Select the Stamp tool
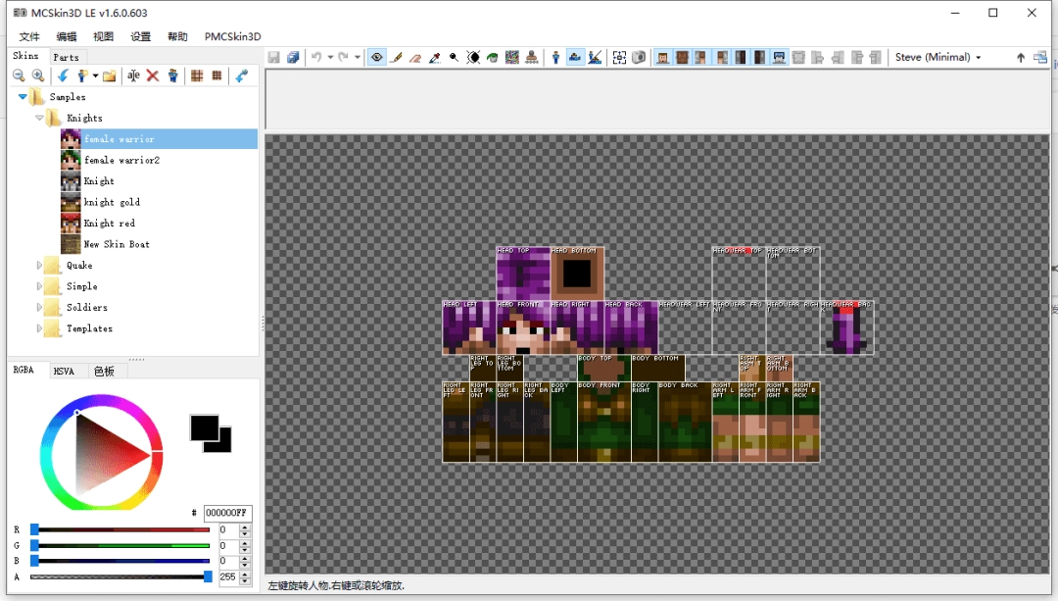1058x601 pixels. tap(532, 57)
